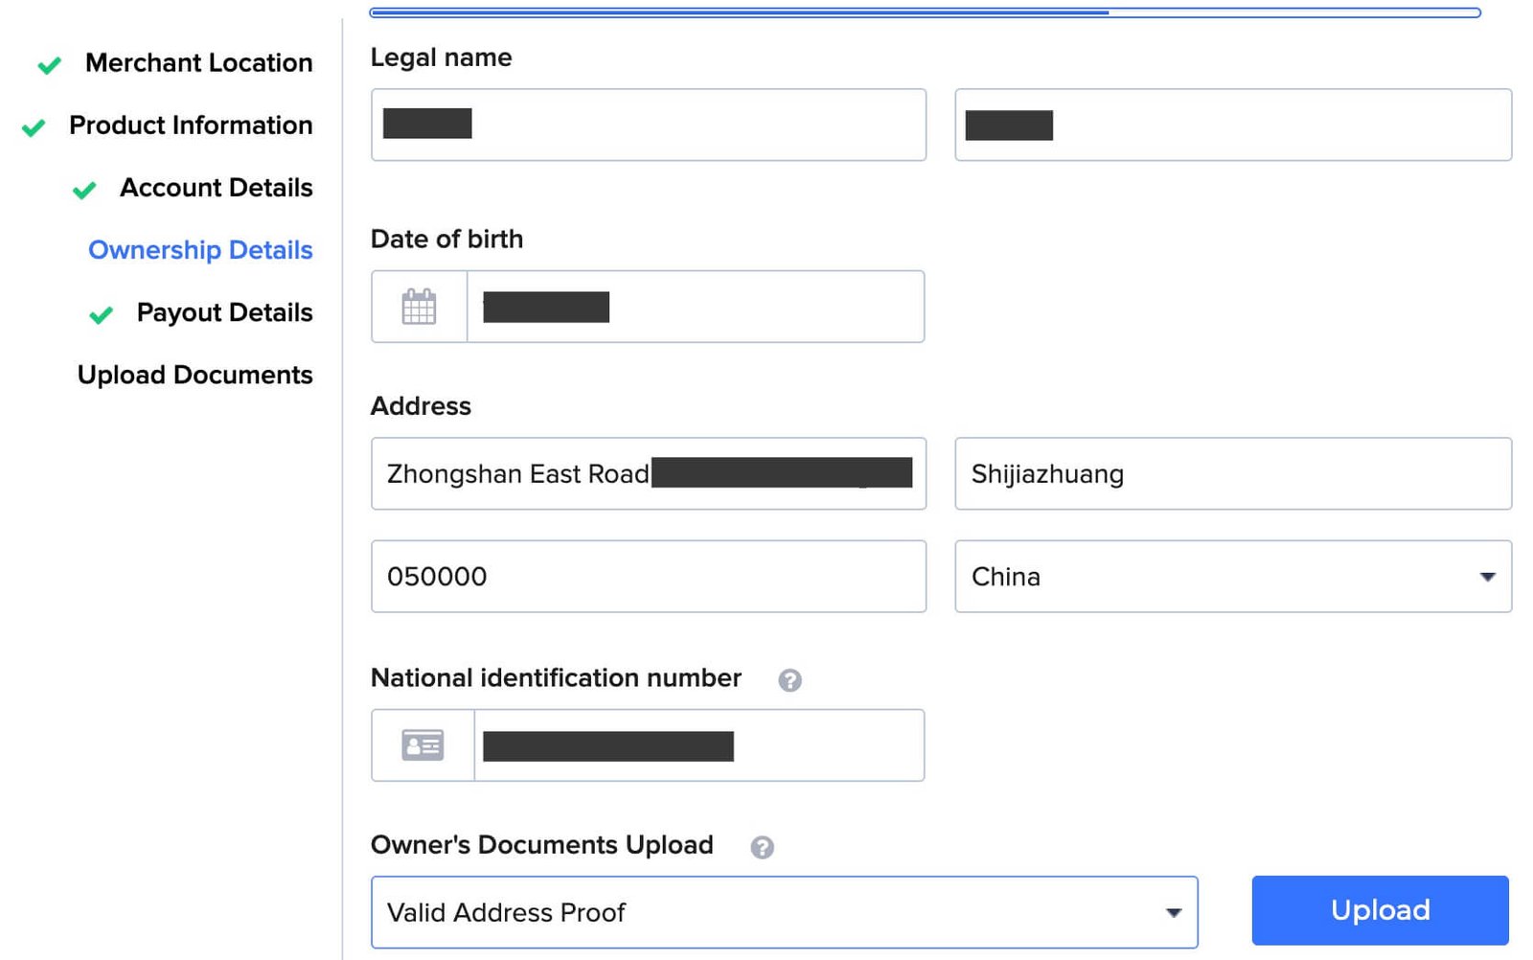Image resolution: width=1533 pixels, height=960 pixels.
Task: Go to Upload Documents step
Action: (x=194, y=375)
